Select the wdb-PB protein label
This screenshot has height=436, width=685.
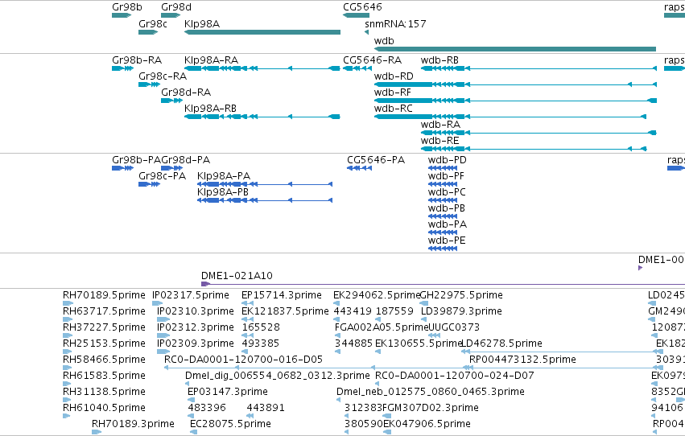pos(447,208)
